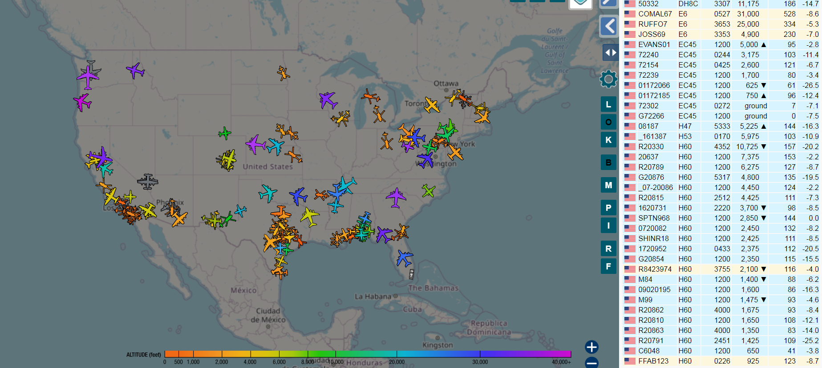822x368 pixels.
Task: Click the I map button
Action: tap(608, 226)
